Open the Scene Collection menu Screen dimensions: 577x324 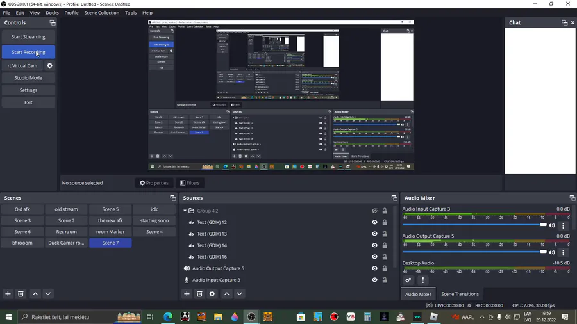click(101, 13)
